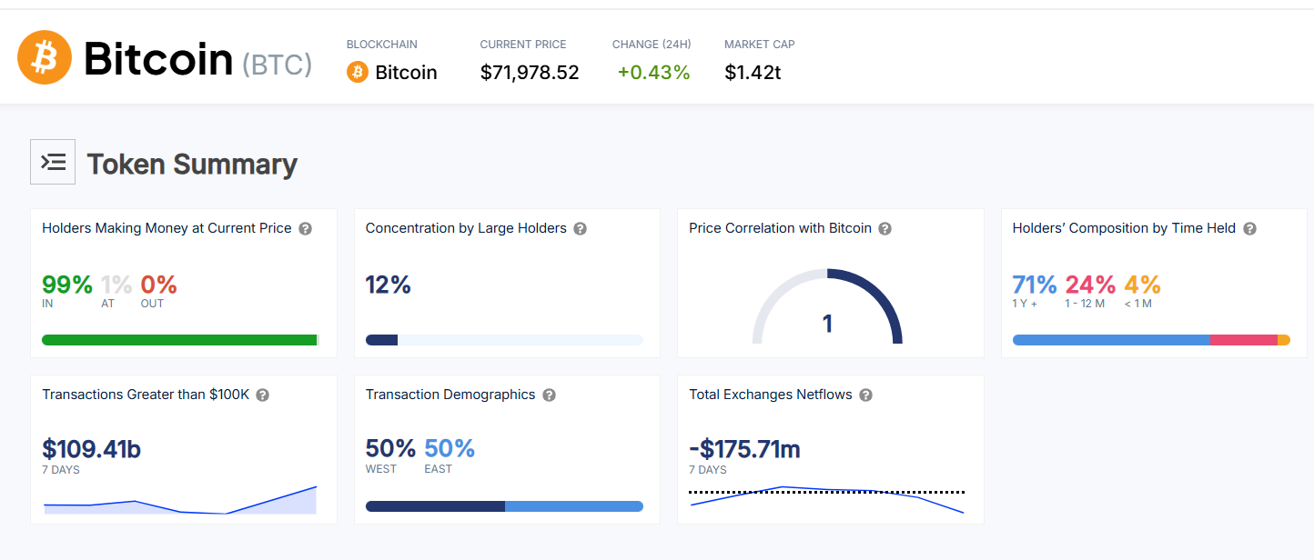Click the large orange Bitcoin logo

pyautogui.click(x=45, y=57)
